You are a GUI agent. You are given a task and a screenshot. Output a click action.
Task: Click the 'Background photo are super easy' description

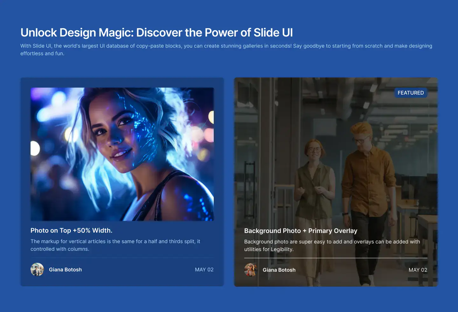point(332,245)
